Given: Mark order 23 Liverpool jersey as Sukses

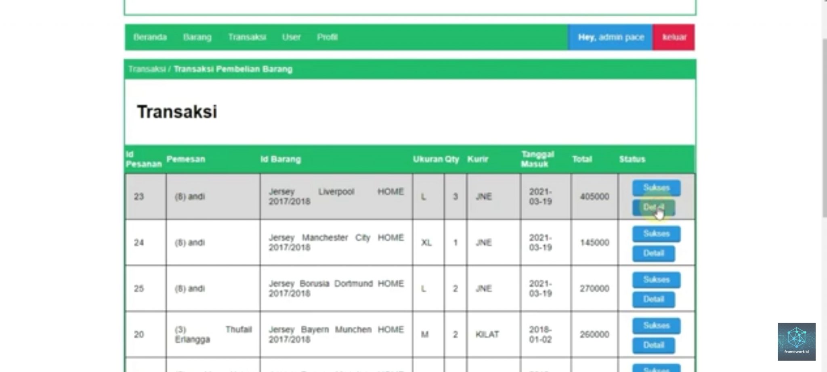Looking at the screenshot, I should click(x=655, y=188).
